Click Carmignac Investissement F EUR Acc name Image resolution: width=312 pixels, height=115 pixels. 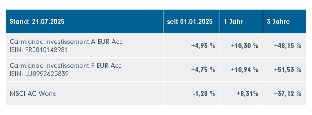point(66,66)
